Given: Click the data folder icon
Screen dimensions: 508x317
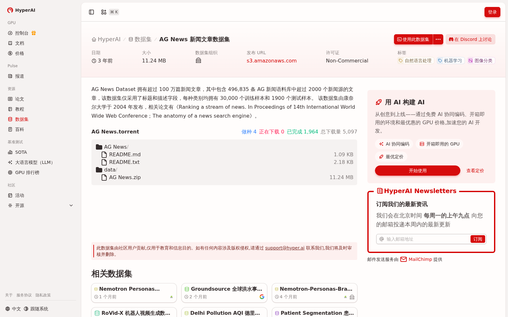Looking at the screenshot, I should click(99, 170).
